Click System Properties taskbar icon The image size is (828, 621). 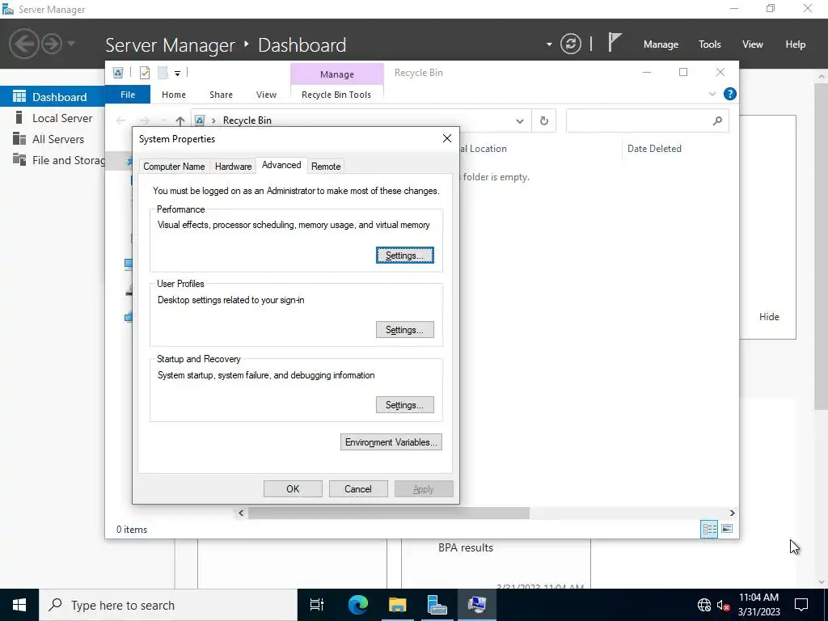point(476,605)
